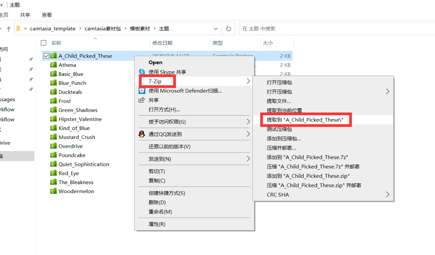Uncheck the A_Child_Picked_These file checkbox

[x=46, y=56]
